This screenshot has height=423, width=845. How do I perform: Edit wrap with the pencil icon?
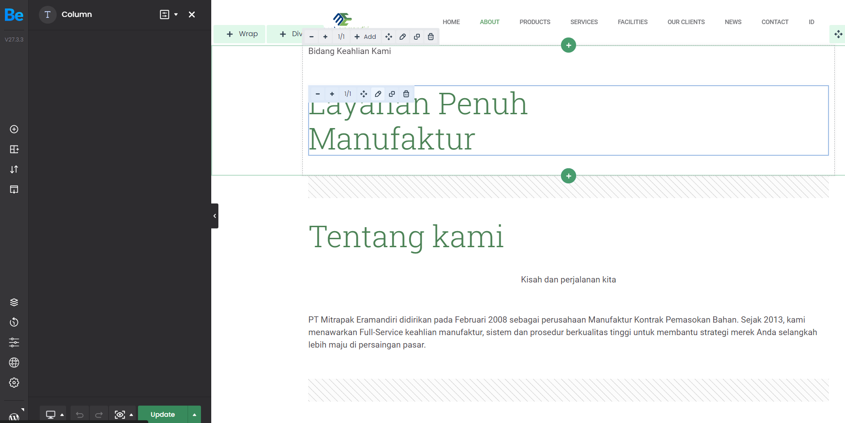402,37
